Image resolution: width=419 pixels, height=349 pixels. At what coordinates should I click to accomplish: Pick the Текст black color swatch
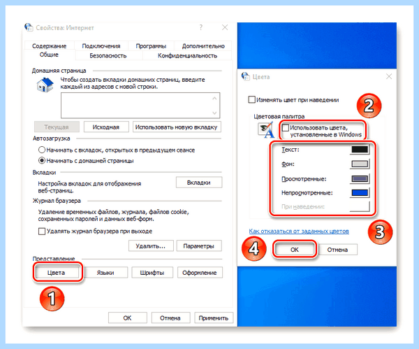tap(360, 150)
